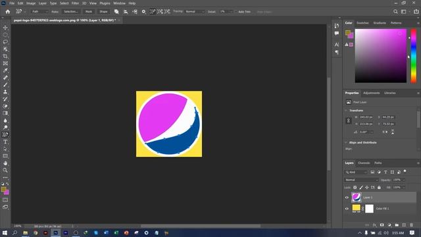Click the Mask button in options bar
The image size is (421, 237).
pos(89,12)
